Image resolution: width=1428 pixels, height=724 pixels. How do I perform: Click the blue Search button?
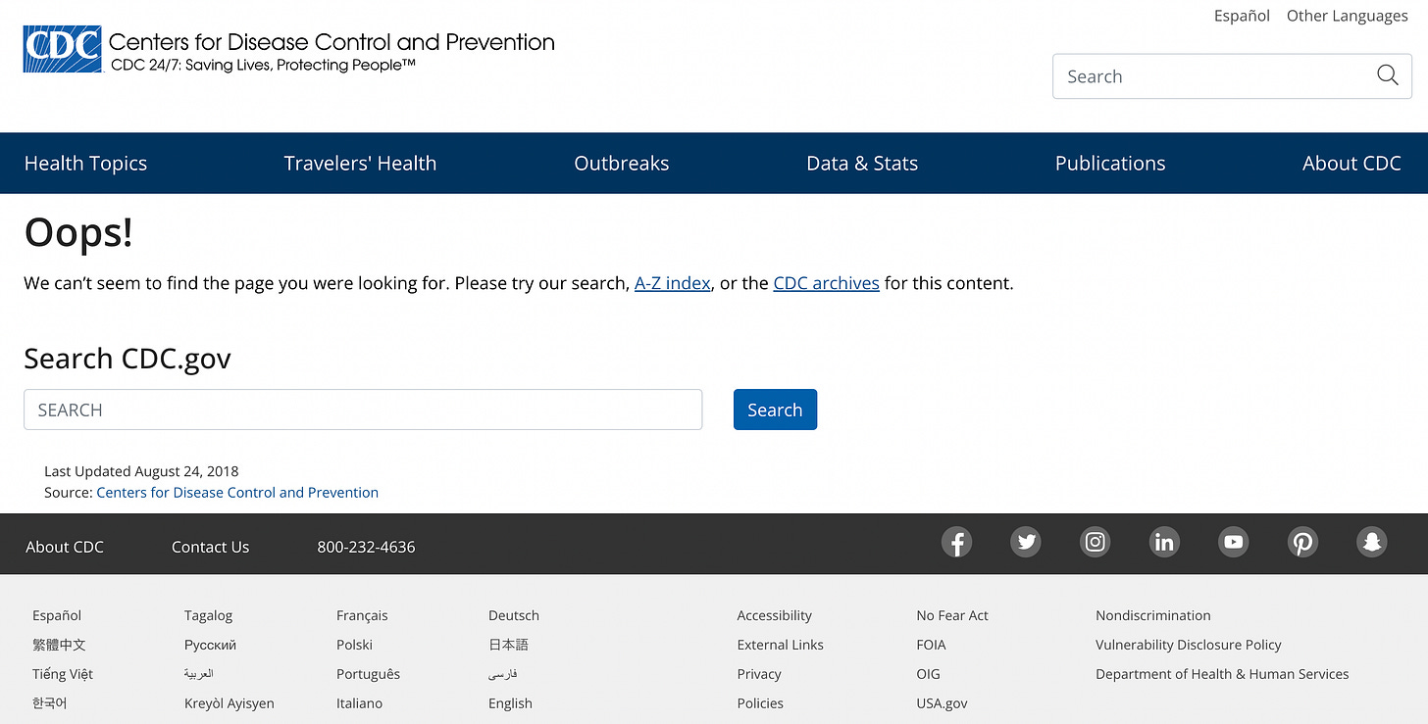(775, 410)
